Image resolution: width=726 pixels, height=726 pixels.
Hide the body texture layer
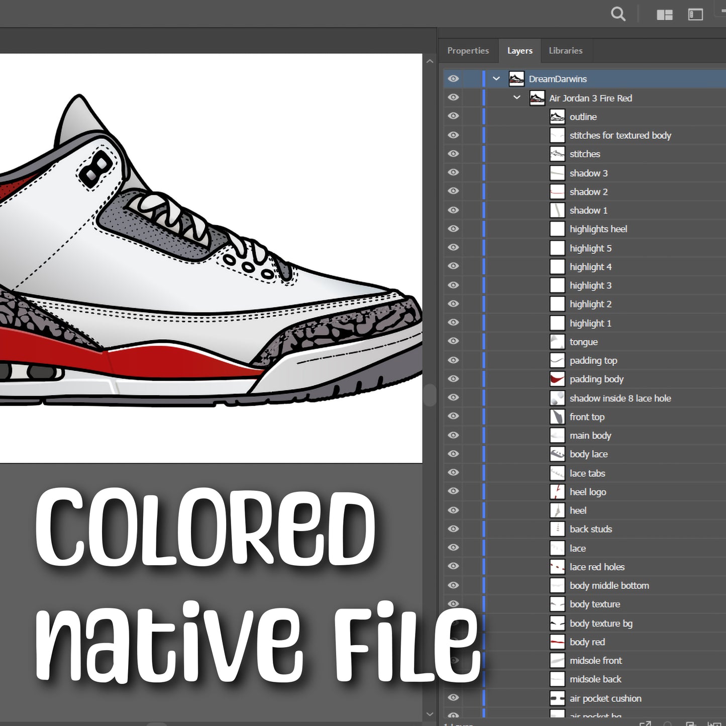(453, 604)
